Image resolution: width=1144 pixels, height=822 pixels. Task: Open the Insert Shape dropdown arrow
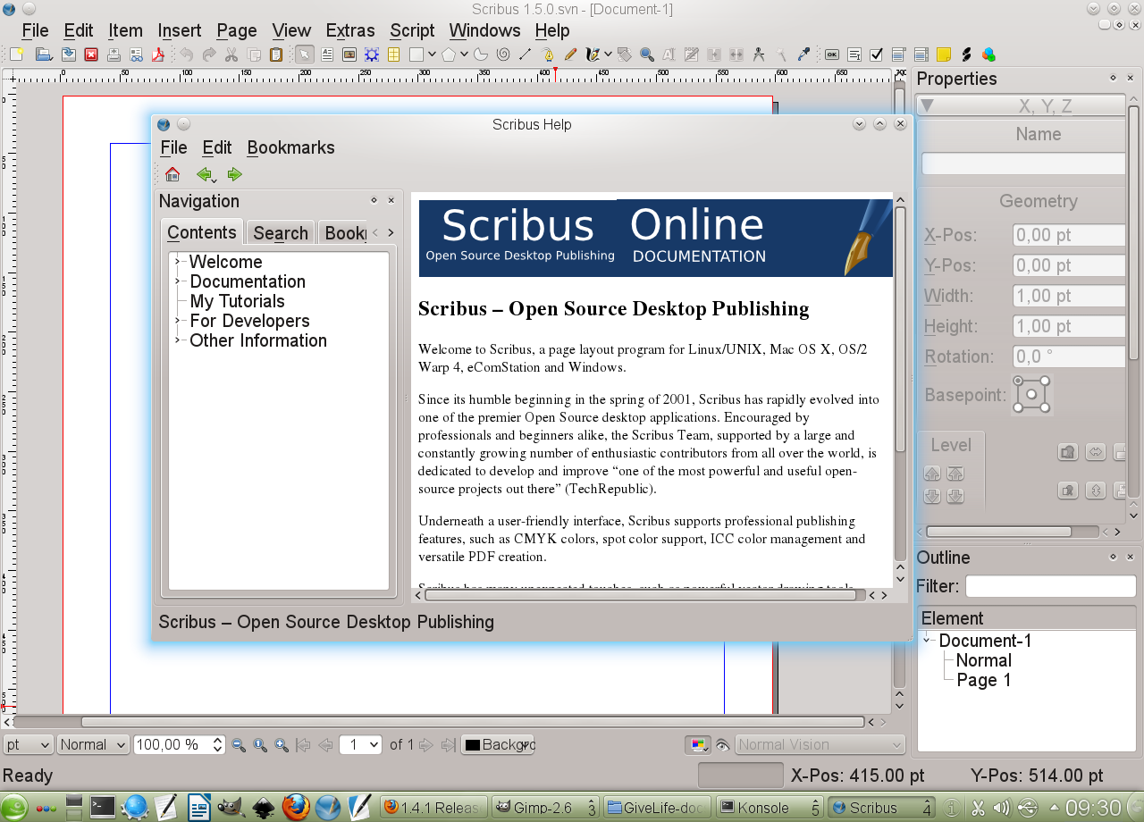click(432, 55)
